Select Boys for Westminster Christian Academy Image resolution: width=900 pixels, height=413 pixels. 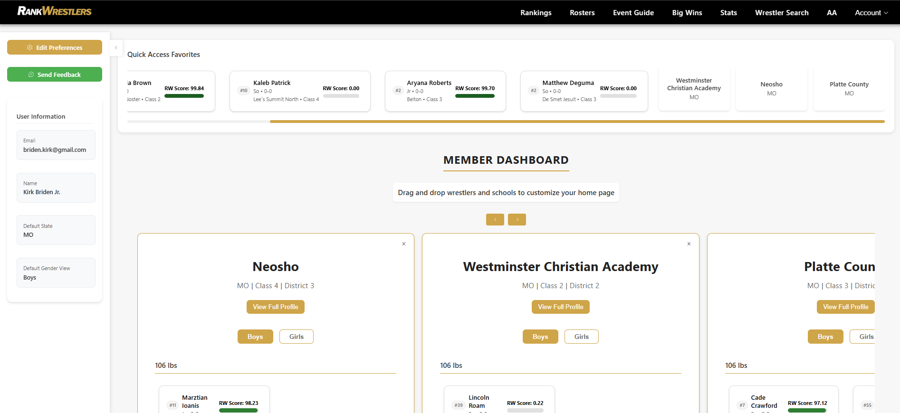point(540,337)
